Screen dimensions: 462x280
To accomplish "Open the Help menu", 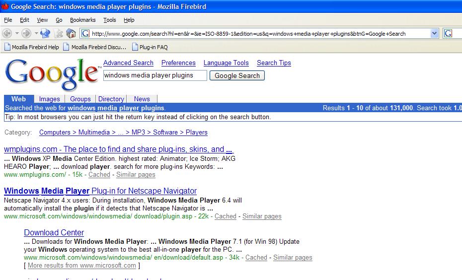I will [x=129, y=20].
